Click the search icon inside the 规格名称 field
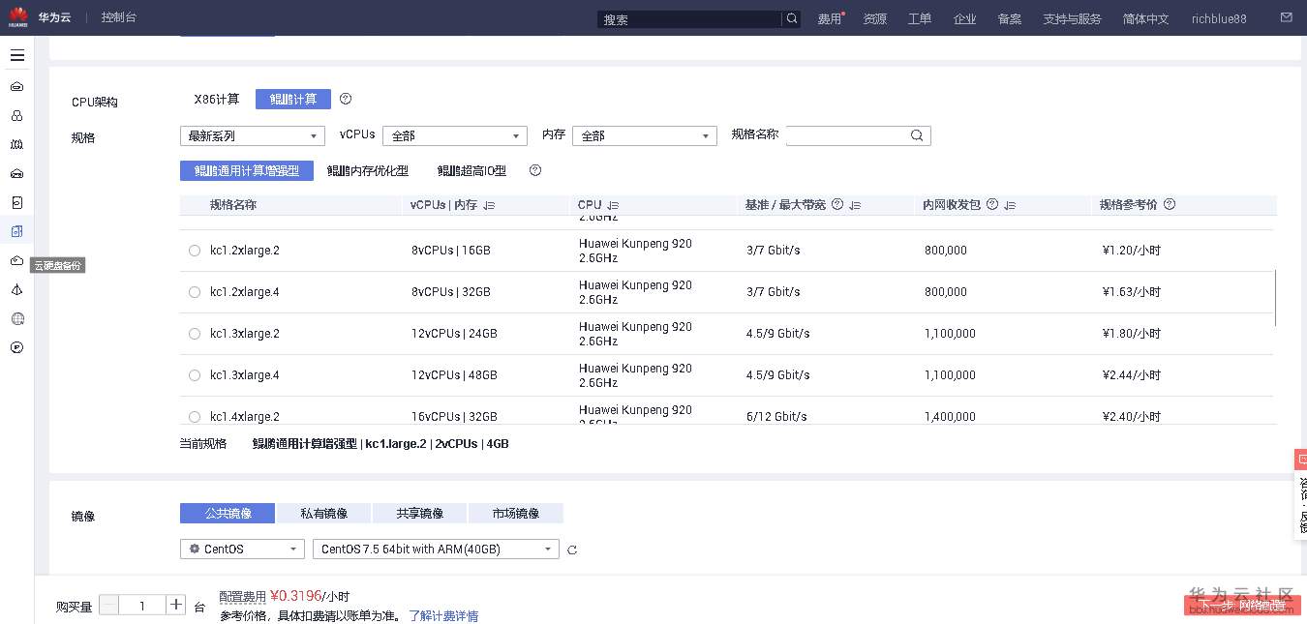This screenshot has height=624, width=1307. (917, 135)
